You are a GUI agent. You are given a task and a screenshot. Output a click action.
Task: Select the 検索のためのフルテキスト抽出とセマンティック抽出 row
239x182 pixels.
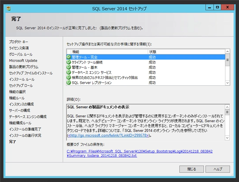click(146, 78)
